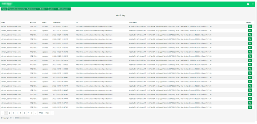The image size is (257, 124).
Task: Open details for the 2022-10-20 created entry
Action: [x=250, y=60]
